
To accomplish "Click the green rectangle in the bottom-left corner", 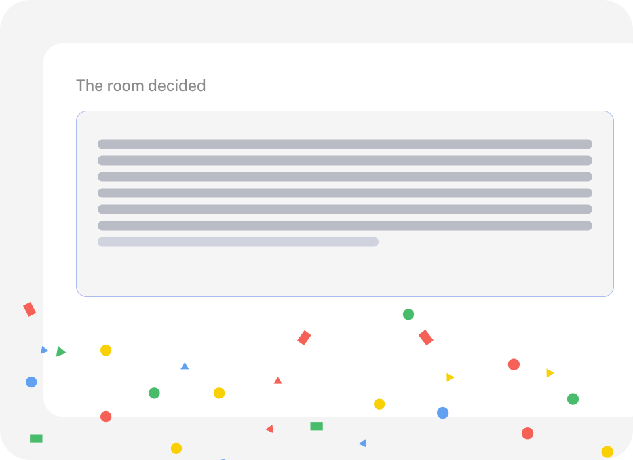I will click(x=36, y=438).
